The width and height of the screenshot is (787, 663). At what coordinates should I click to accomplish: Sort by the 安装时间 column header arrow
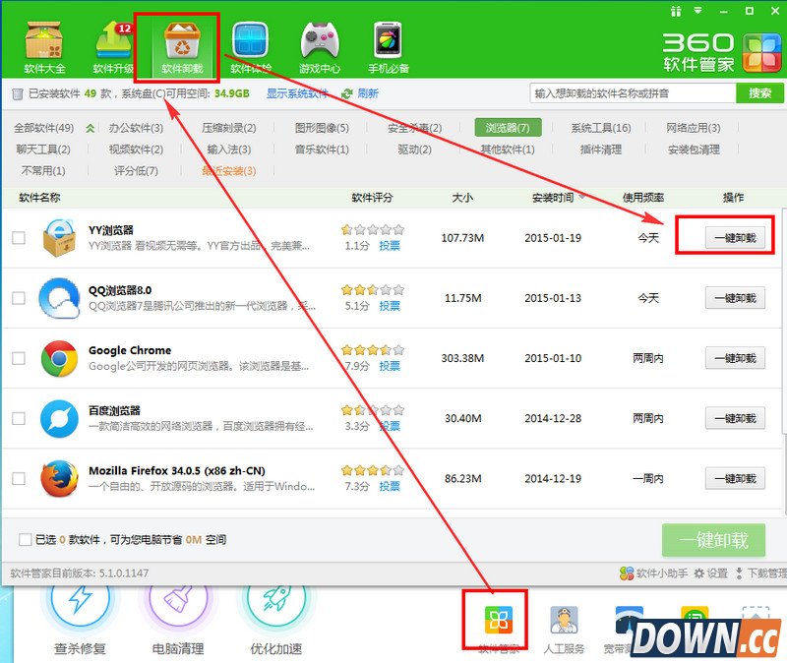point(582,198)
